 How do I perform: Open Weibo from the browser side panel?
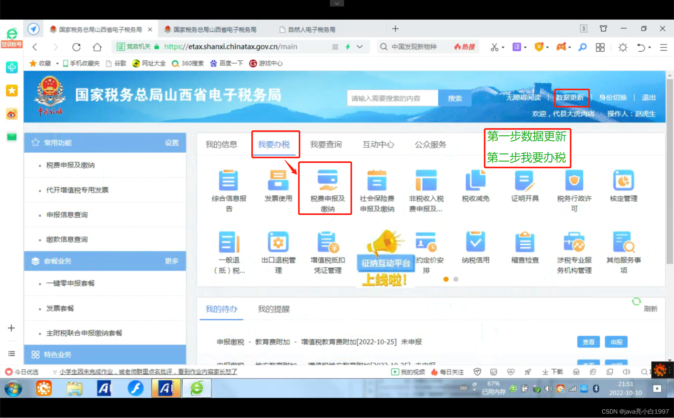(12, 114)
